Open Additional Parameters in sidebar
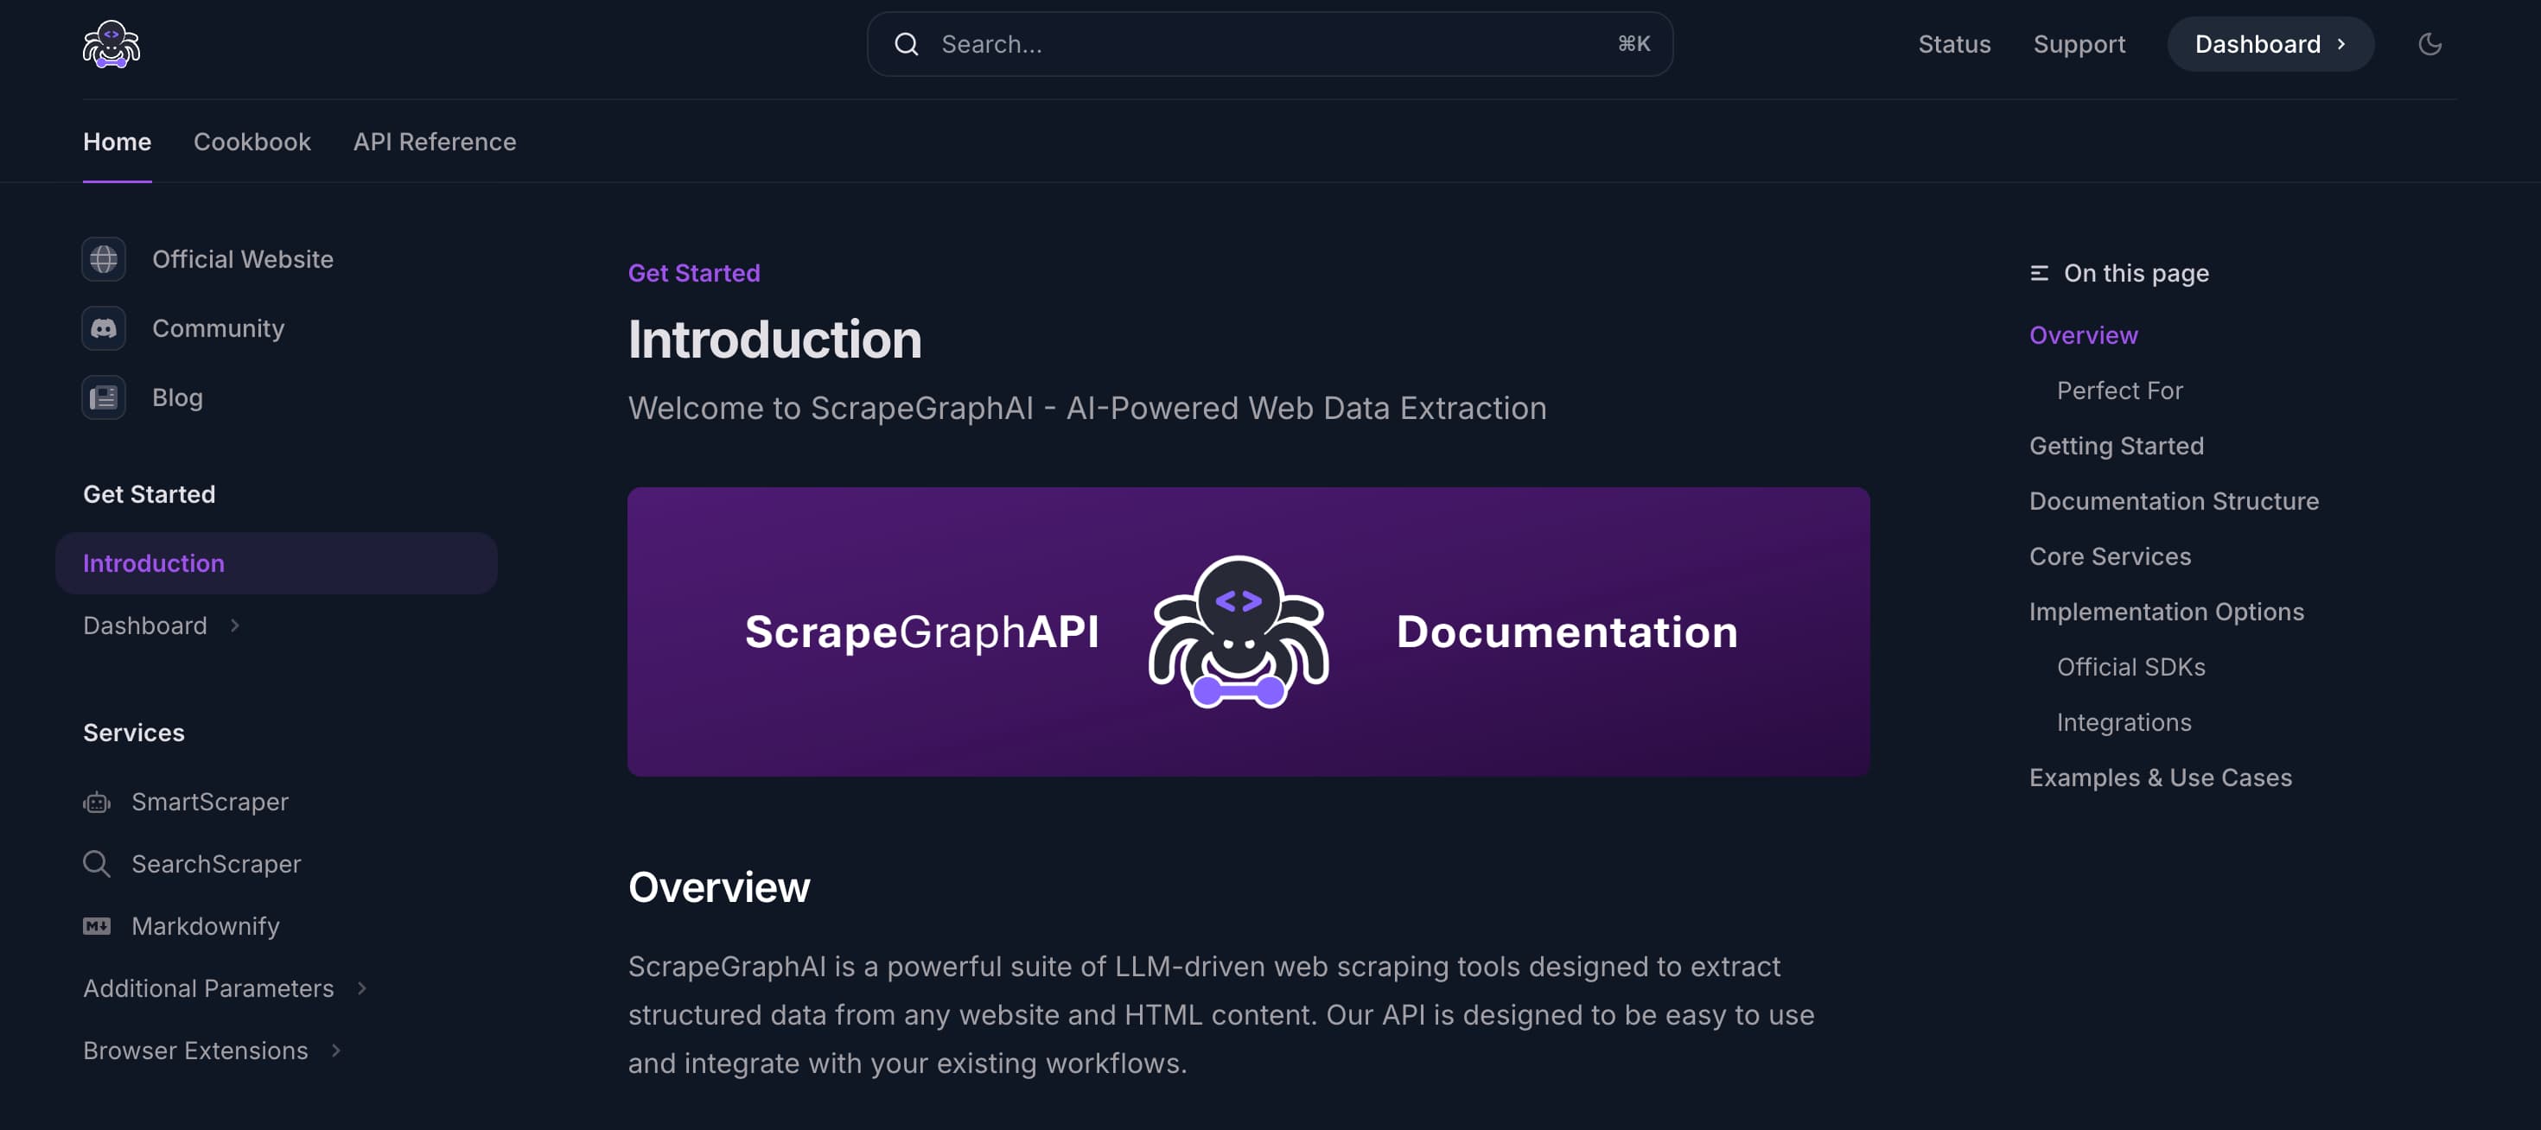This screenshot has width=2541, height=1130. (208, 988)
